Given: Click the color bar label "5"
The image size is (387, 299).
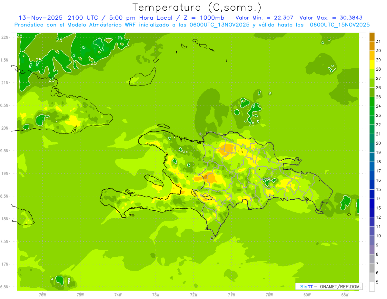Looking at the screenshot, I should pyautogui.click(x=377, y=282).
